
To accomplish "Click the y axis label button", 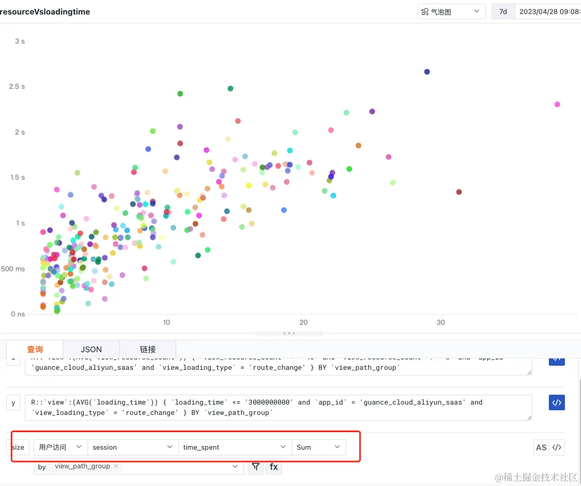I will (13, 402).
